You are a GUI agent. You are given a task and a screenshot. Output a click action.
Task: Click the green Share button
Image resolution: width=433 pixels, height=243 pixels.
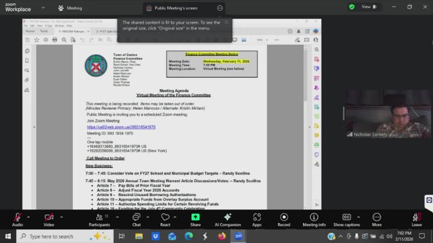[195, 217]
